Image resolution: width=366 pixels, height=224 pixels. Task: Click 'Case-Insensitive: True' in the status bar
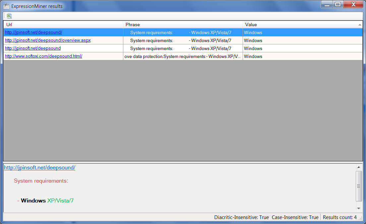295,217
